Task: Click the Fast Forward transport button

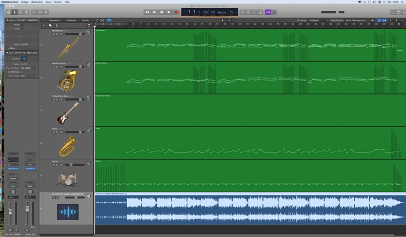Action: [x=154, y=12]
